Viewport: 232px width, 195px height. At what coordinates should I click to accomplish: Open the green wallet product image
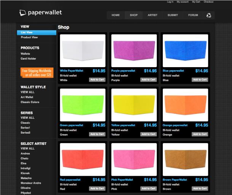(x=83, y=105)
